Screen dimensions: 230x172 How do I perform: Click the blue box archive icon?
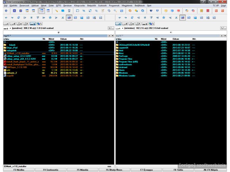click(x=172, y=11)
